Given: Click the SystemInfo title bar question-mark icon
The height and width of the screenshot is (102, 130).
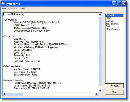Looking at the screenshot, I should (x=3, y=4).
